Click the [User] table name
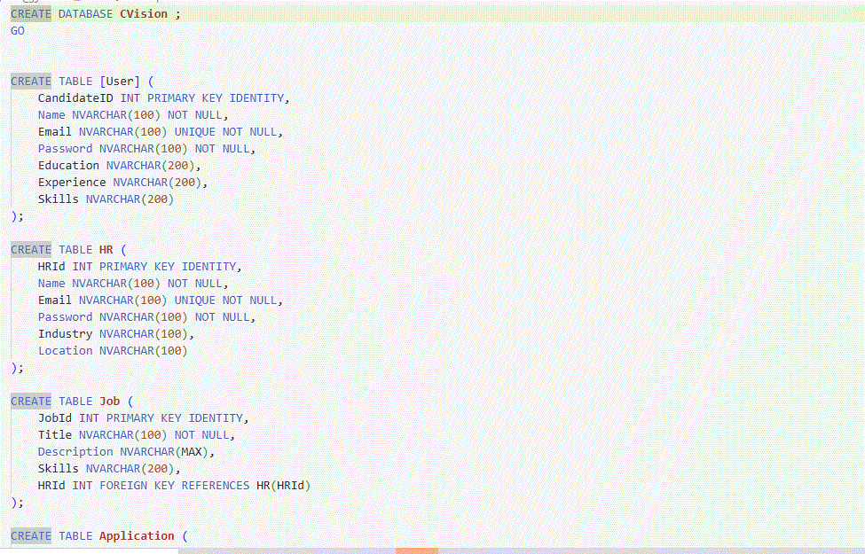The image size is (865, 554). click(x=120, y=82)
